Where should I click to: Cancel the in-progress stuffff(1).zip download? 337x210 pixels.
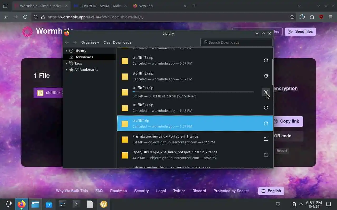pos(266,92)
